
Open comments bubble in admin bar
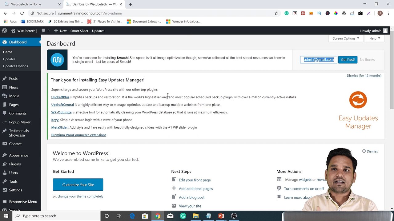[x=45, y=31]
